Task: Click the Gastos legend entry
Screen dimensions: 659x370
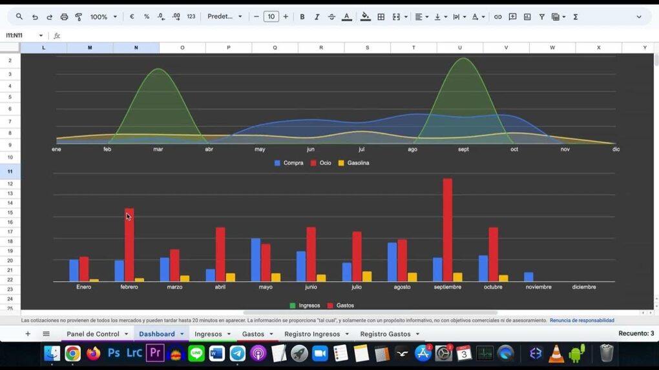Action: (x=340, y=306)
